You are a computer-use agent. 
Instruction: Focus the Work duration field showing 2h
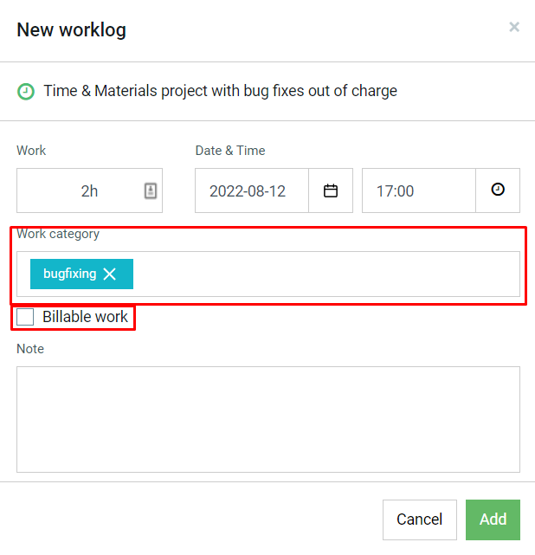89,190
